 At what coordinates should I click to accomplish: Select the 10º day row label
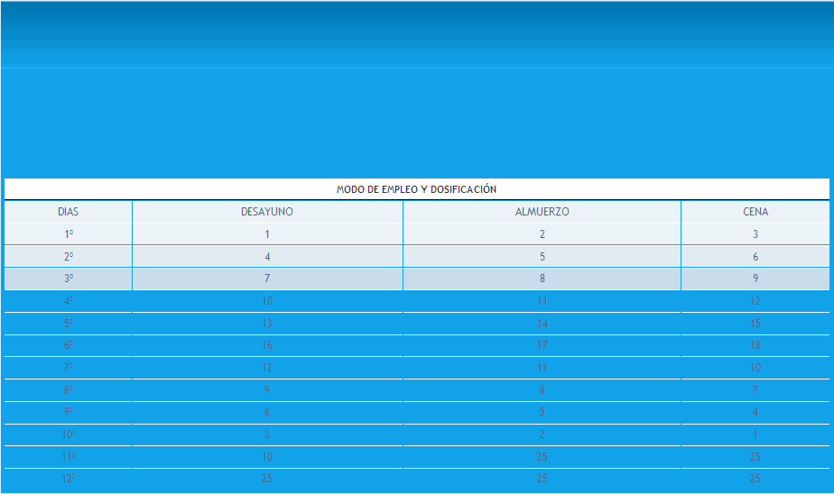click(69, 435)
